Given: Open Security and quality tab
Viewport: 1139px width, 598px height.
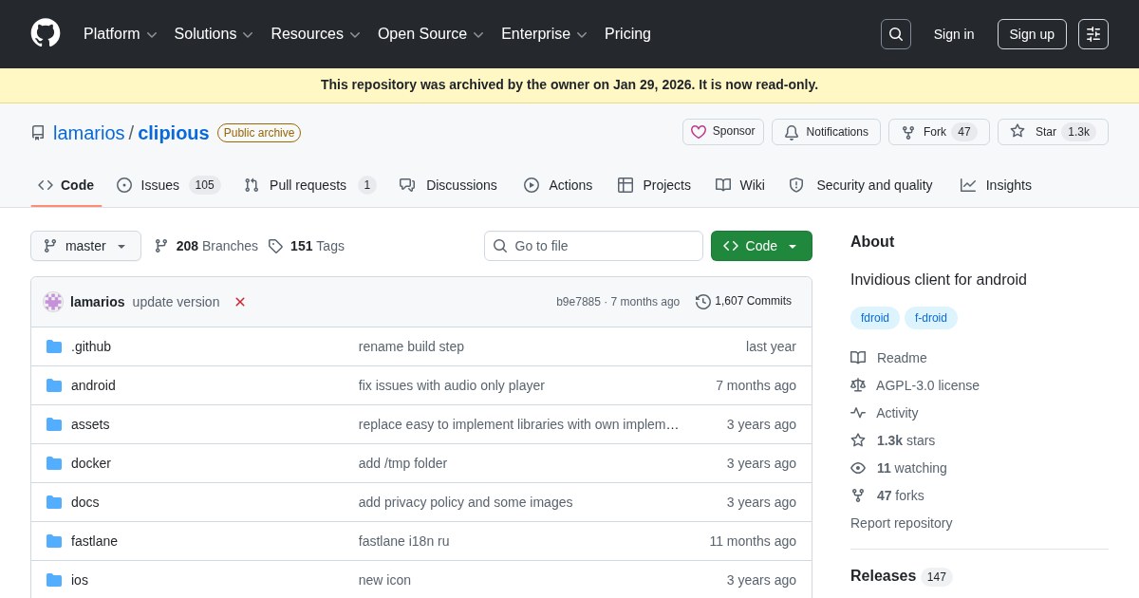Looking at the screenshot, I should (861, 185).
